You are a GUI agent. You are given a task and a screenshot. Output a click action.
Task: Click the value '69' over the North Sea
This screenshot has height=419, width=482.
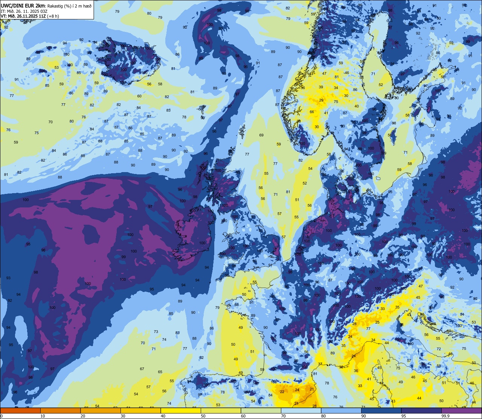coord(261,135)
